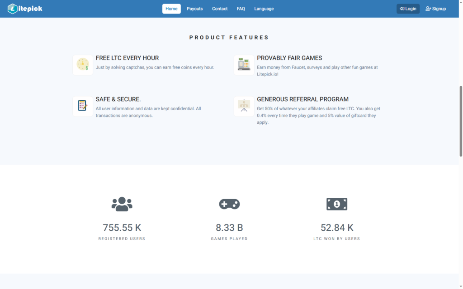463x289 pixels.
Task: Go to the Payouts page
Action: (x=194, y=9)
